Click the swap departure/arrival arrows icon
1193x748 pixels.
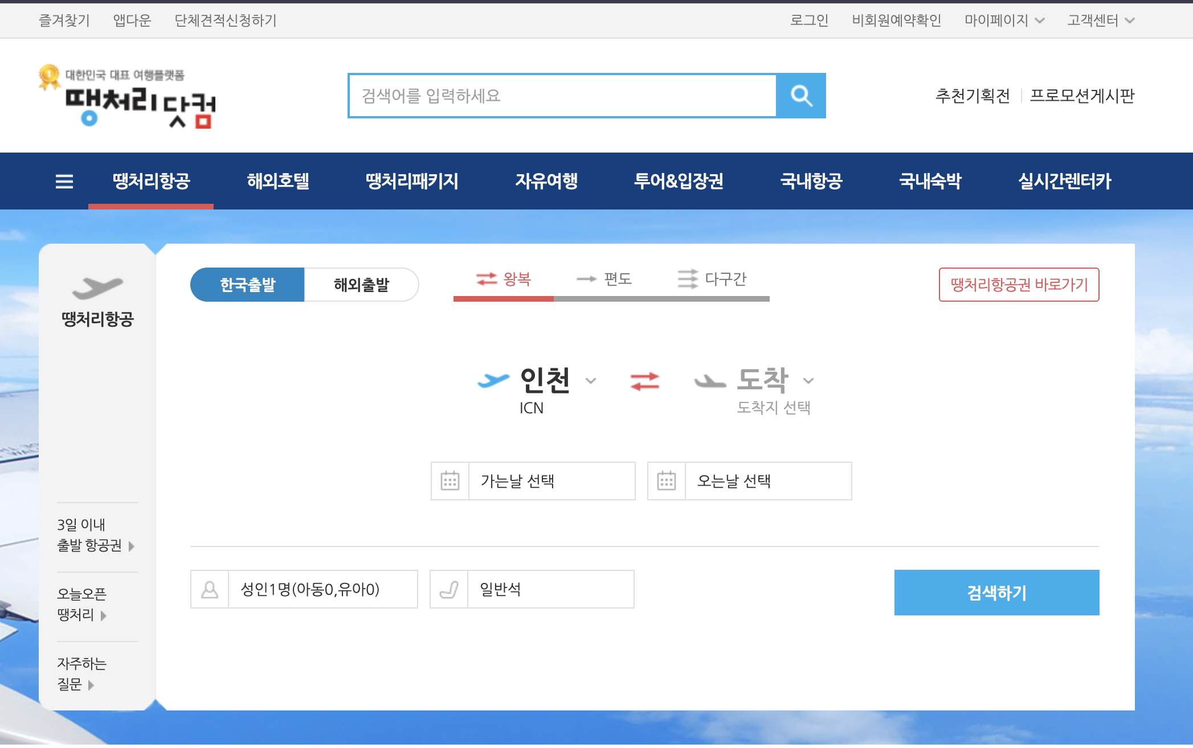pyautogui.click(x=644, y=381)
